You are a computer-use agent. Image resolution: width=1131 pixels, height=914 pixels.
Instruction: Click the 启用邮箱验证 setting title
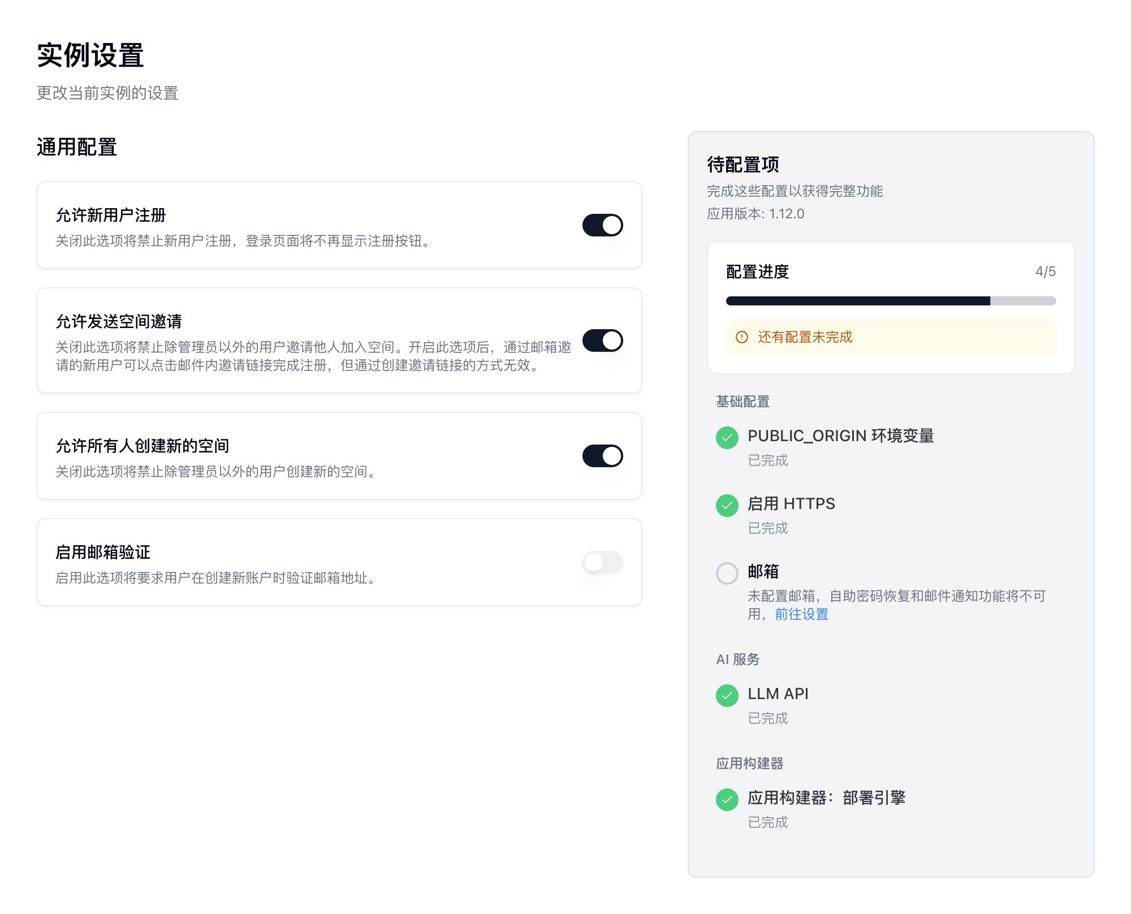[x=103, y=552]
